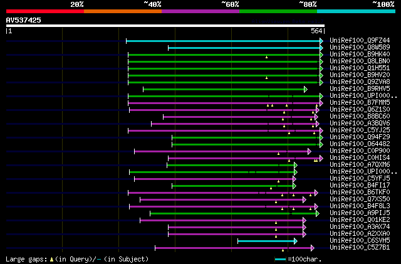Click the long cyan Q9FZ44 alignment bar
Screen dimensions: 401x264
coord(223,41)
